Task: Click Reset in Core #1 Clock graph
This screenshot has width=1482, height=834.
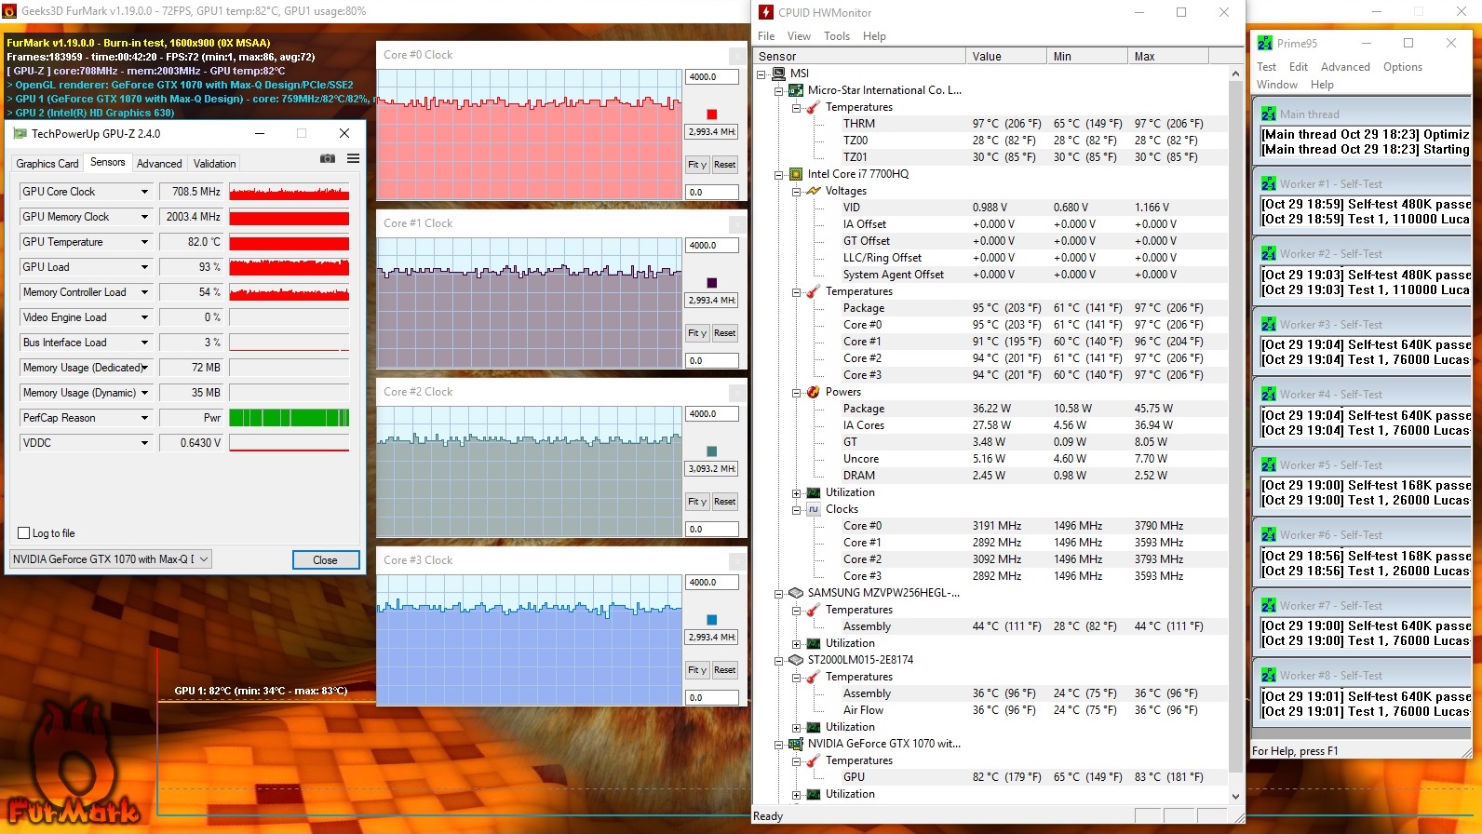Action: click(725, 333)
